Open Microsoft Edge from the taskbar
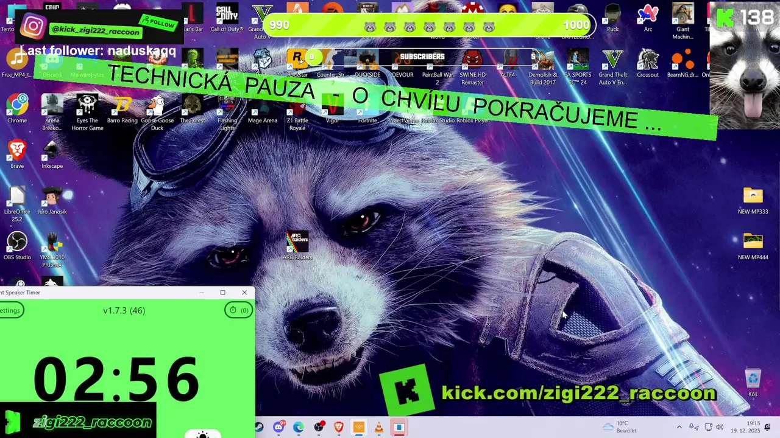The image size is (780, 438). 299,427
